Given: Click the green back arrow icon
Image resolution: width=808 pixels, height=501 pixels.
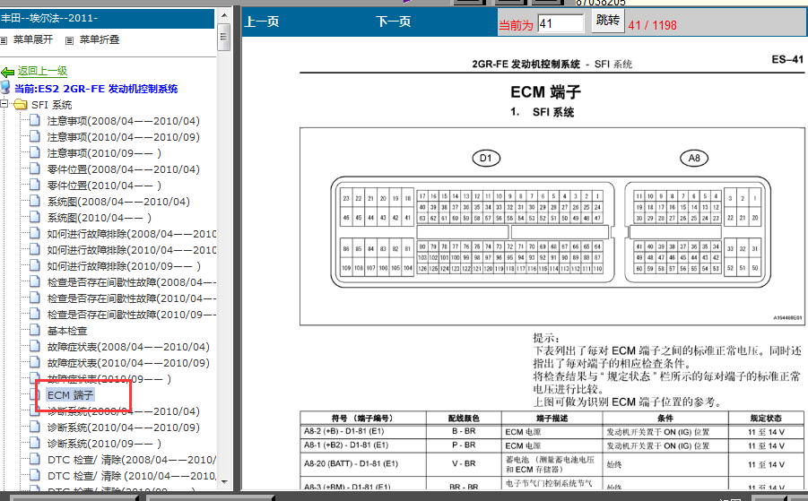Looking at the screenshot, I should pos(8,72).
